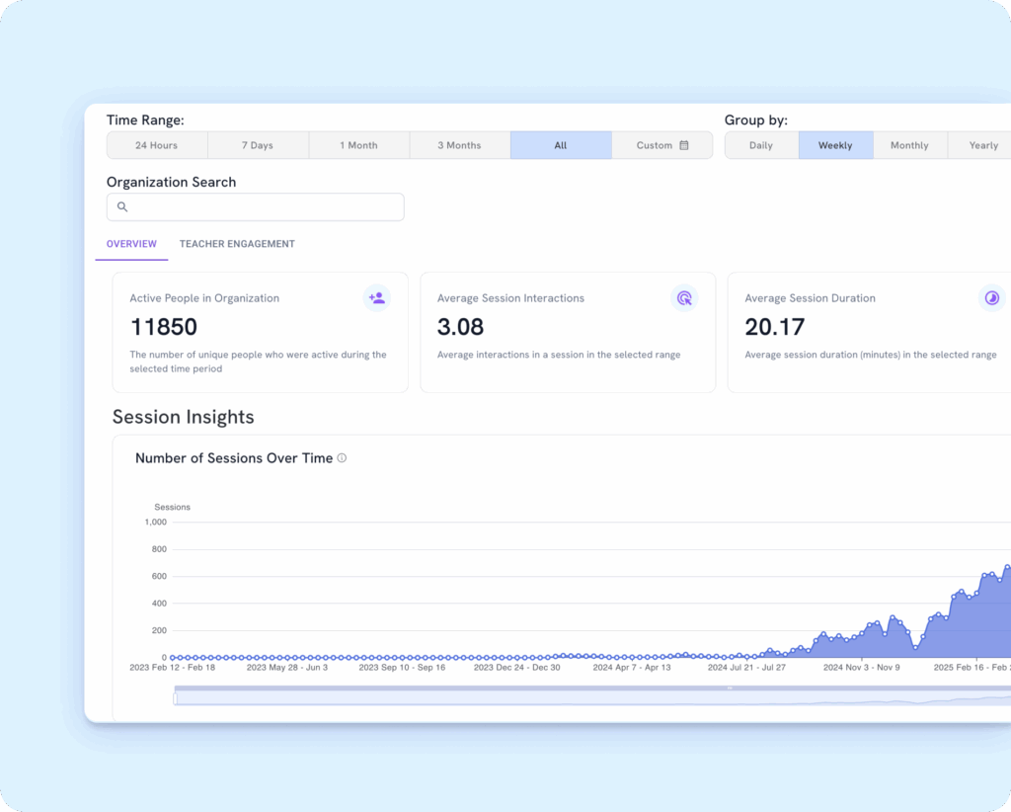
Task: Group sessions by Monthly
Action: coord(909,145)
